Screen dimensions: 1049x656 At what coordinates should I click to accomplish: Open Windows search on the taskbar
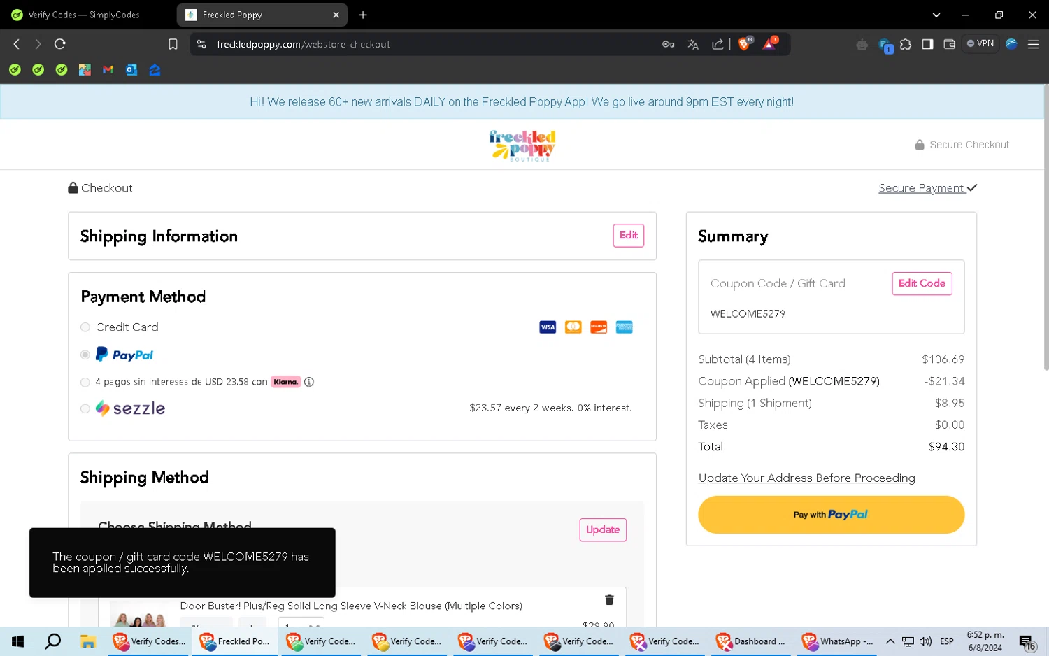tap(52, 641)
